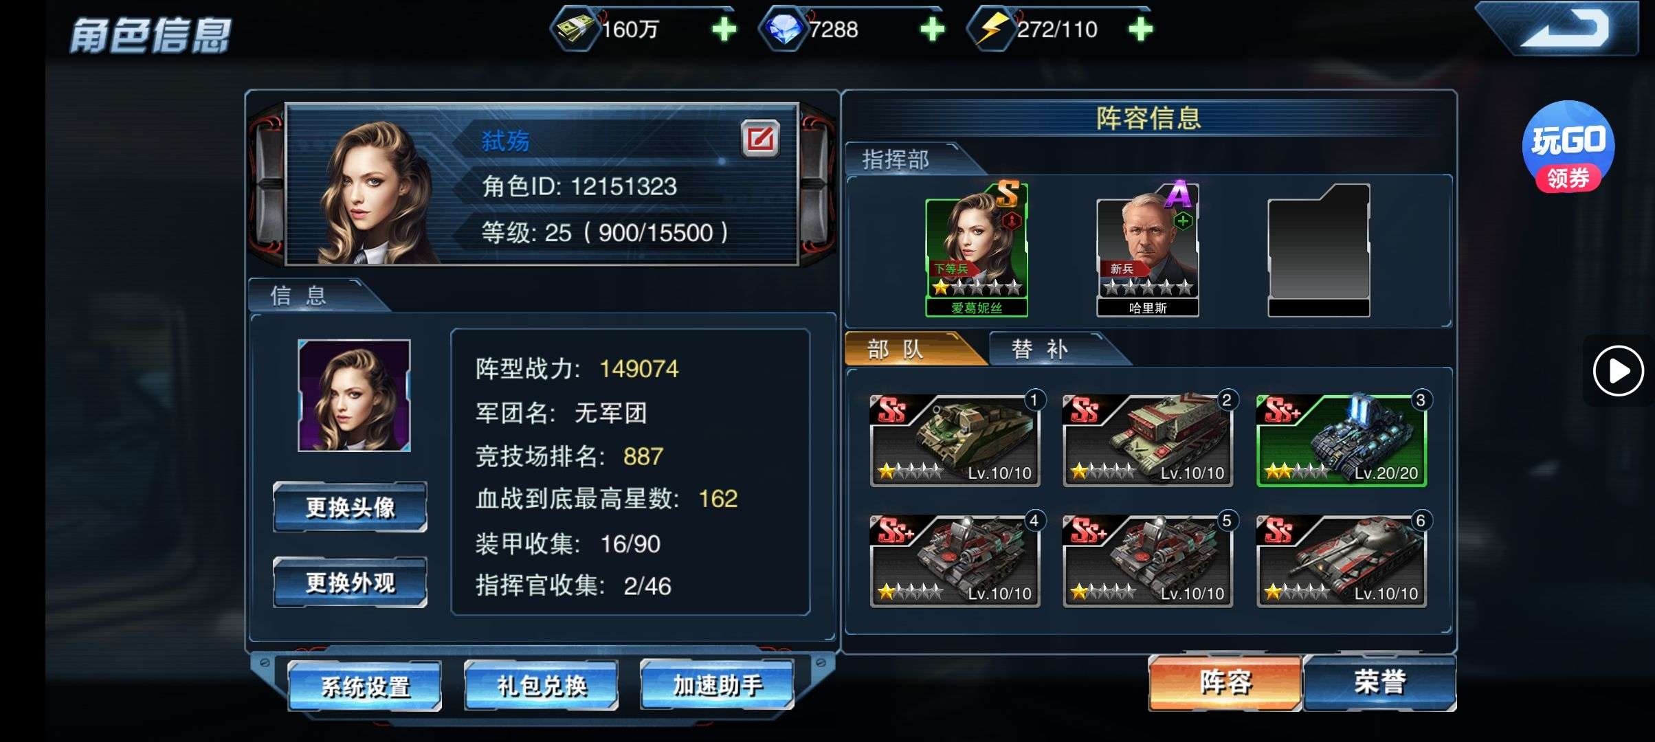Click the edit name pencil icon
Viewport: 1655px width, 742px height.
[x=759, y=139]
